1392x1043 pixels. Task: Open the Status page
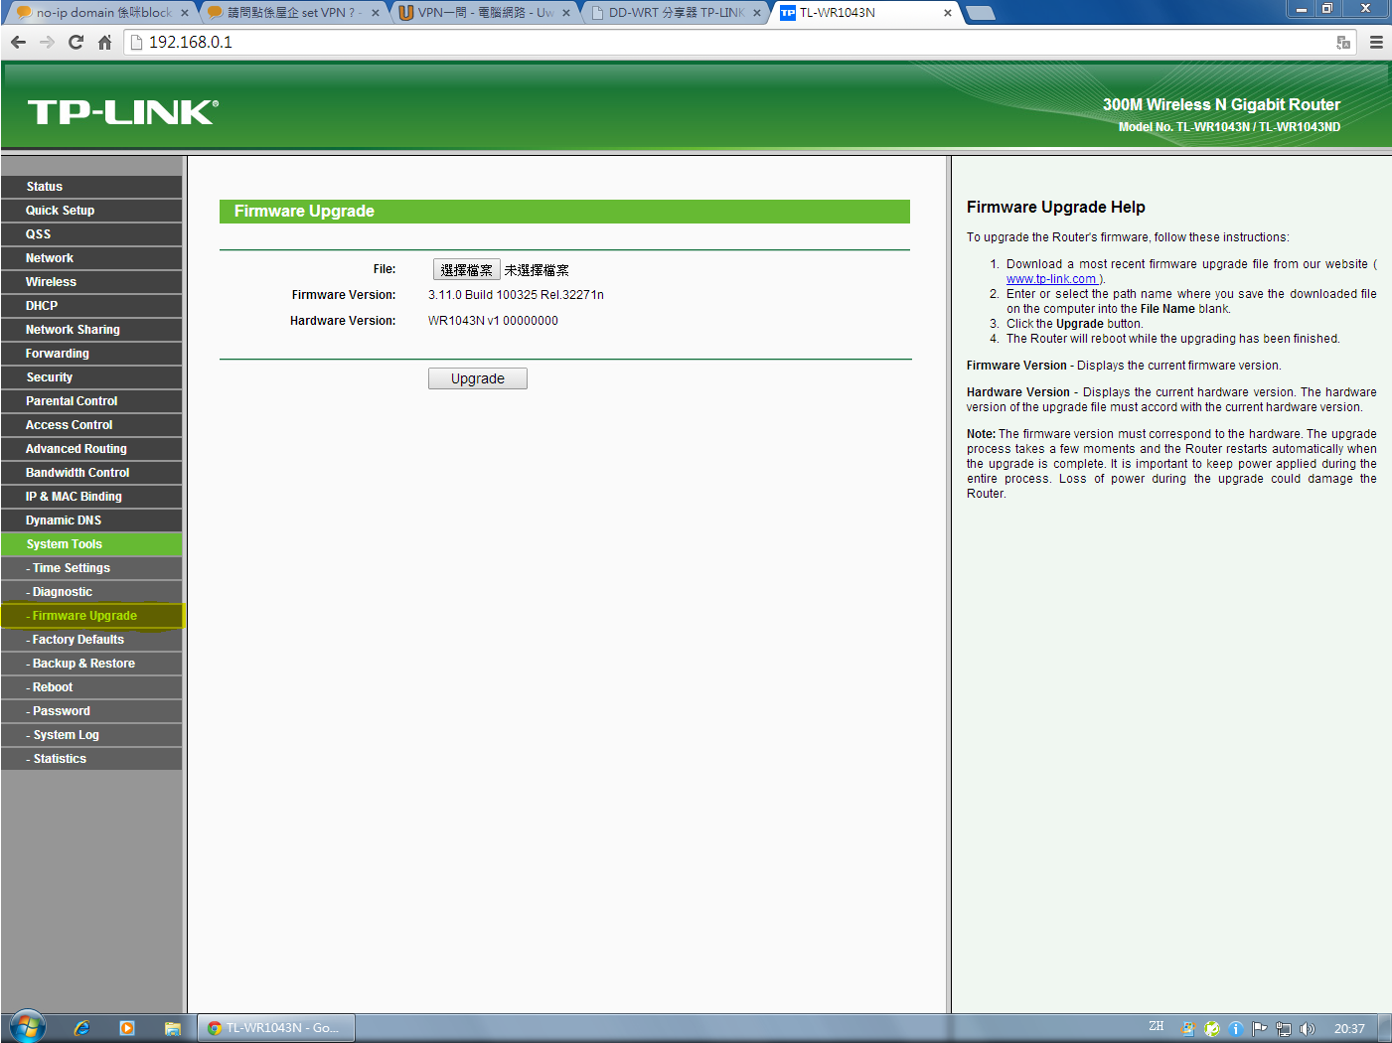pyautogui.click(x=91, y=187)
